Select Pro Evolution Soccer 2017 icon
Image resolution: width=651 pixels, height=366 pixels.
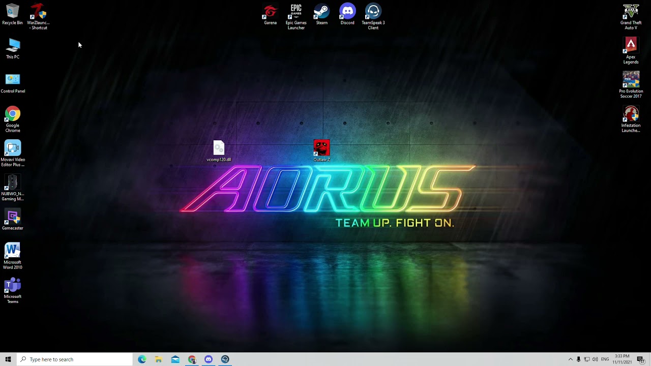pos(631,85)
